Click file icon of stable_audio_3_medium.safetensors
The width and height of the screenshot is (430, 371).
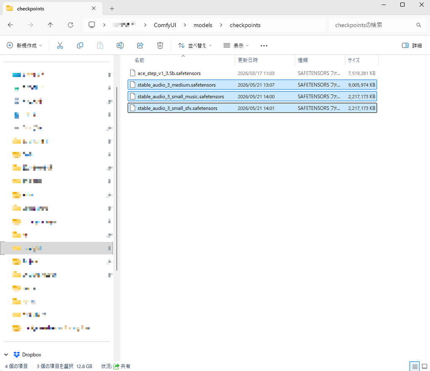[x=133, y=85]
